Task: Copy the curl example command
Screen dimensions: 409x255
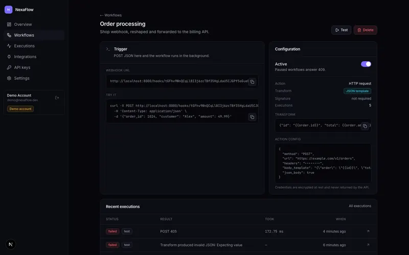Action: (x=252, y=117)
